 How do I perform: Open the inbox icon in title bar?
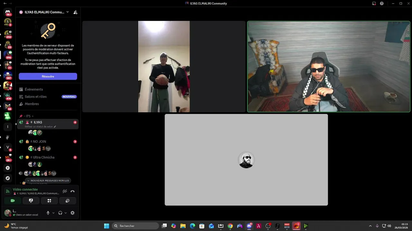pyautogui.click(x=374, y=4)
